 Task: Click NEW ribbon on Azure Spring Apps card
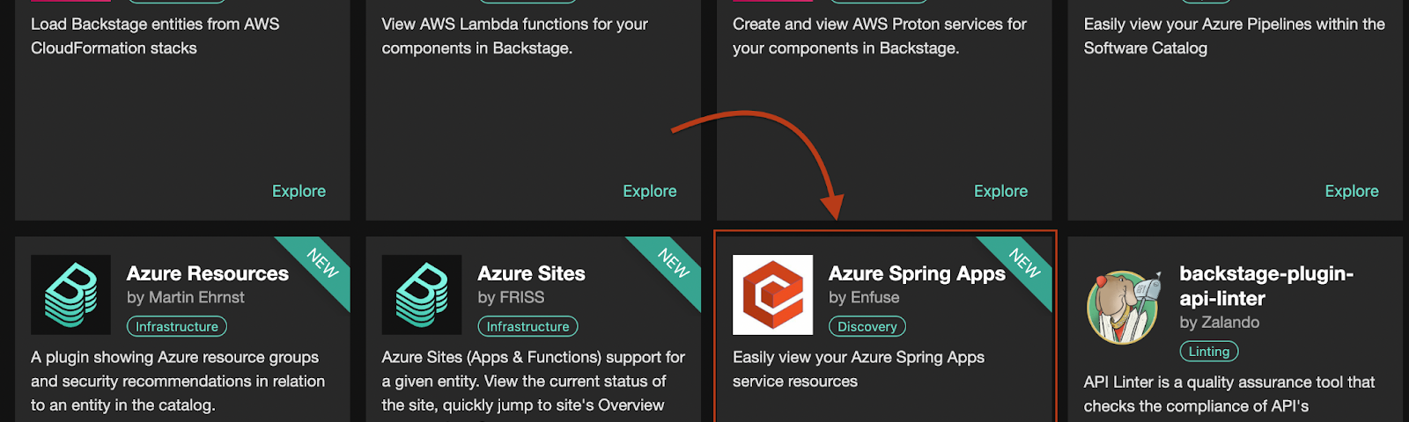click(x=1024, y=264)
